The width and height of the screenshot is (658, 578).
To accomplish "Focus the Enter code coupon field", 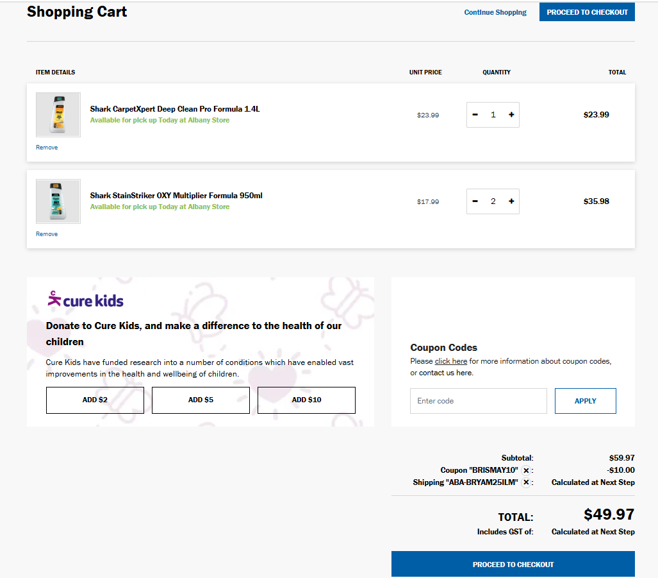I will [479, 401].
